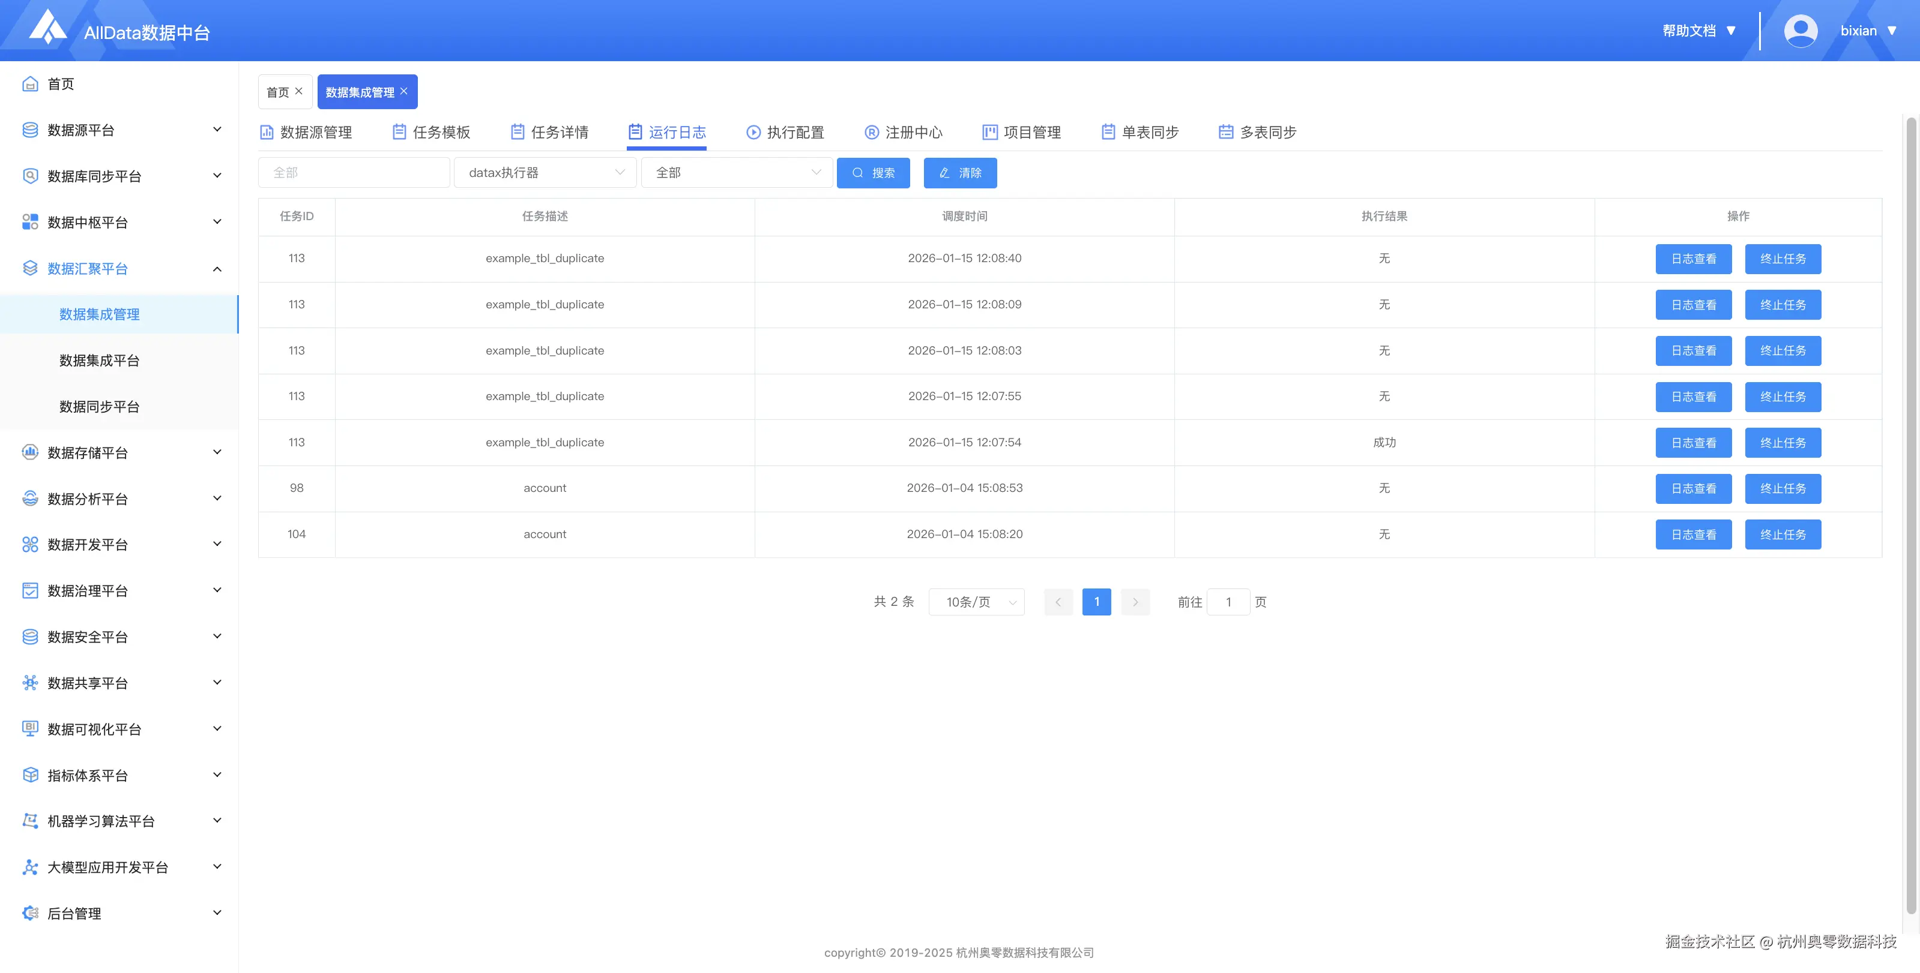This screenshot has height=973, width=1920.
Task: Click the 数据源平台 database icon
Action: coord(30,130)
